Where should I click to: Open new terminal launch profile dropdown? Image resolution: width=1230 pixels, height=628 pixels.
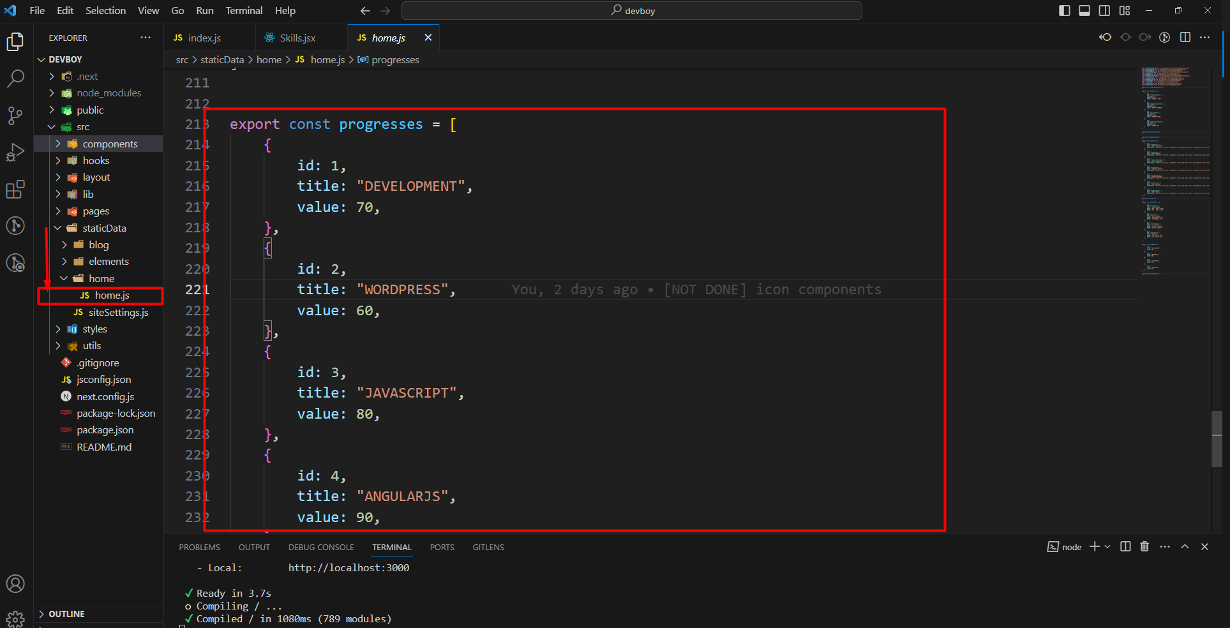click(1107, 547)
